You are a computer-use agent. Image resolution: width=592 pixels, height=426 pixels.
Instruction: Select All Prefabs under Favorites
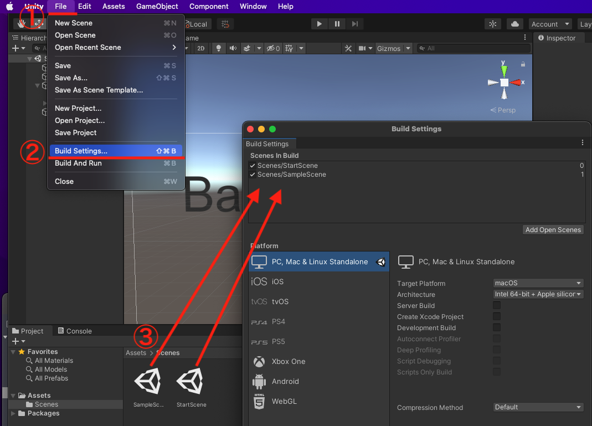pos(52,378)
